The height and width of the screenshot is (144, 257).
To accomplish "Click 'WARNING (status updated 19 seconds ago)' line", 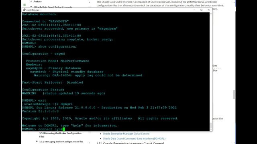I will pos(63,93).
